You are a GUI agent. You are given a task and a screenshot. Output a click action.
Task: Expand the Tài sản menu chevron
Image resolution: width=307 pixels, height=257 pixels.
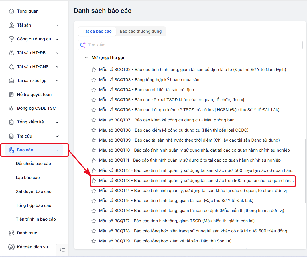57,25
